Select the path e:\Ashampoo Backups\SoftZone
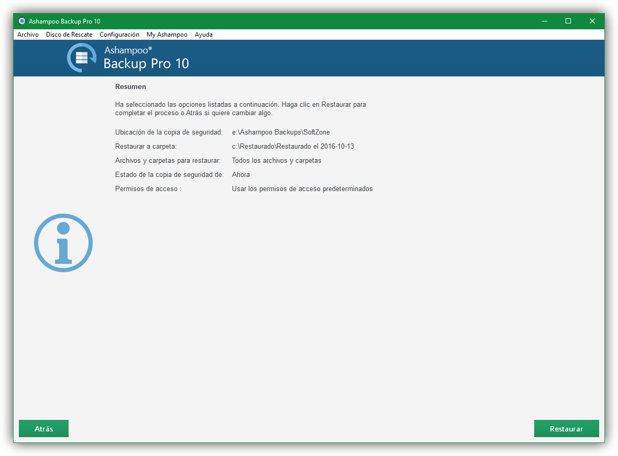618x456 pixels. click(x=281, y=132)
